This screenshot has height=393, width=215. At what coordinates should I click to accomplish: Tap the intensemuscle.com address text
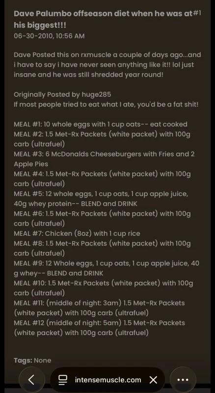[x=108, y=380]
